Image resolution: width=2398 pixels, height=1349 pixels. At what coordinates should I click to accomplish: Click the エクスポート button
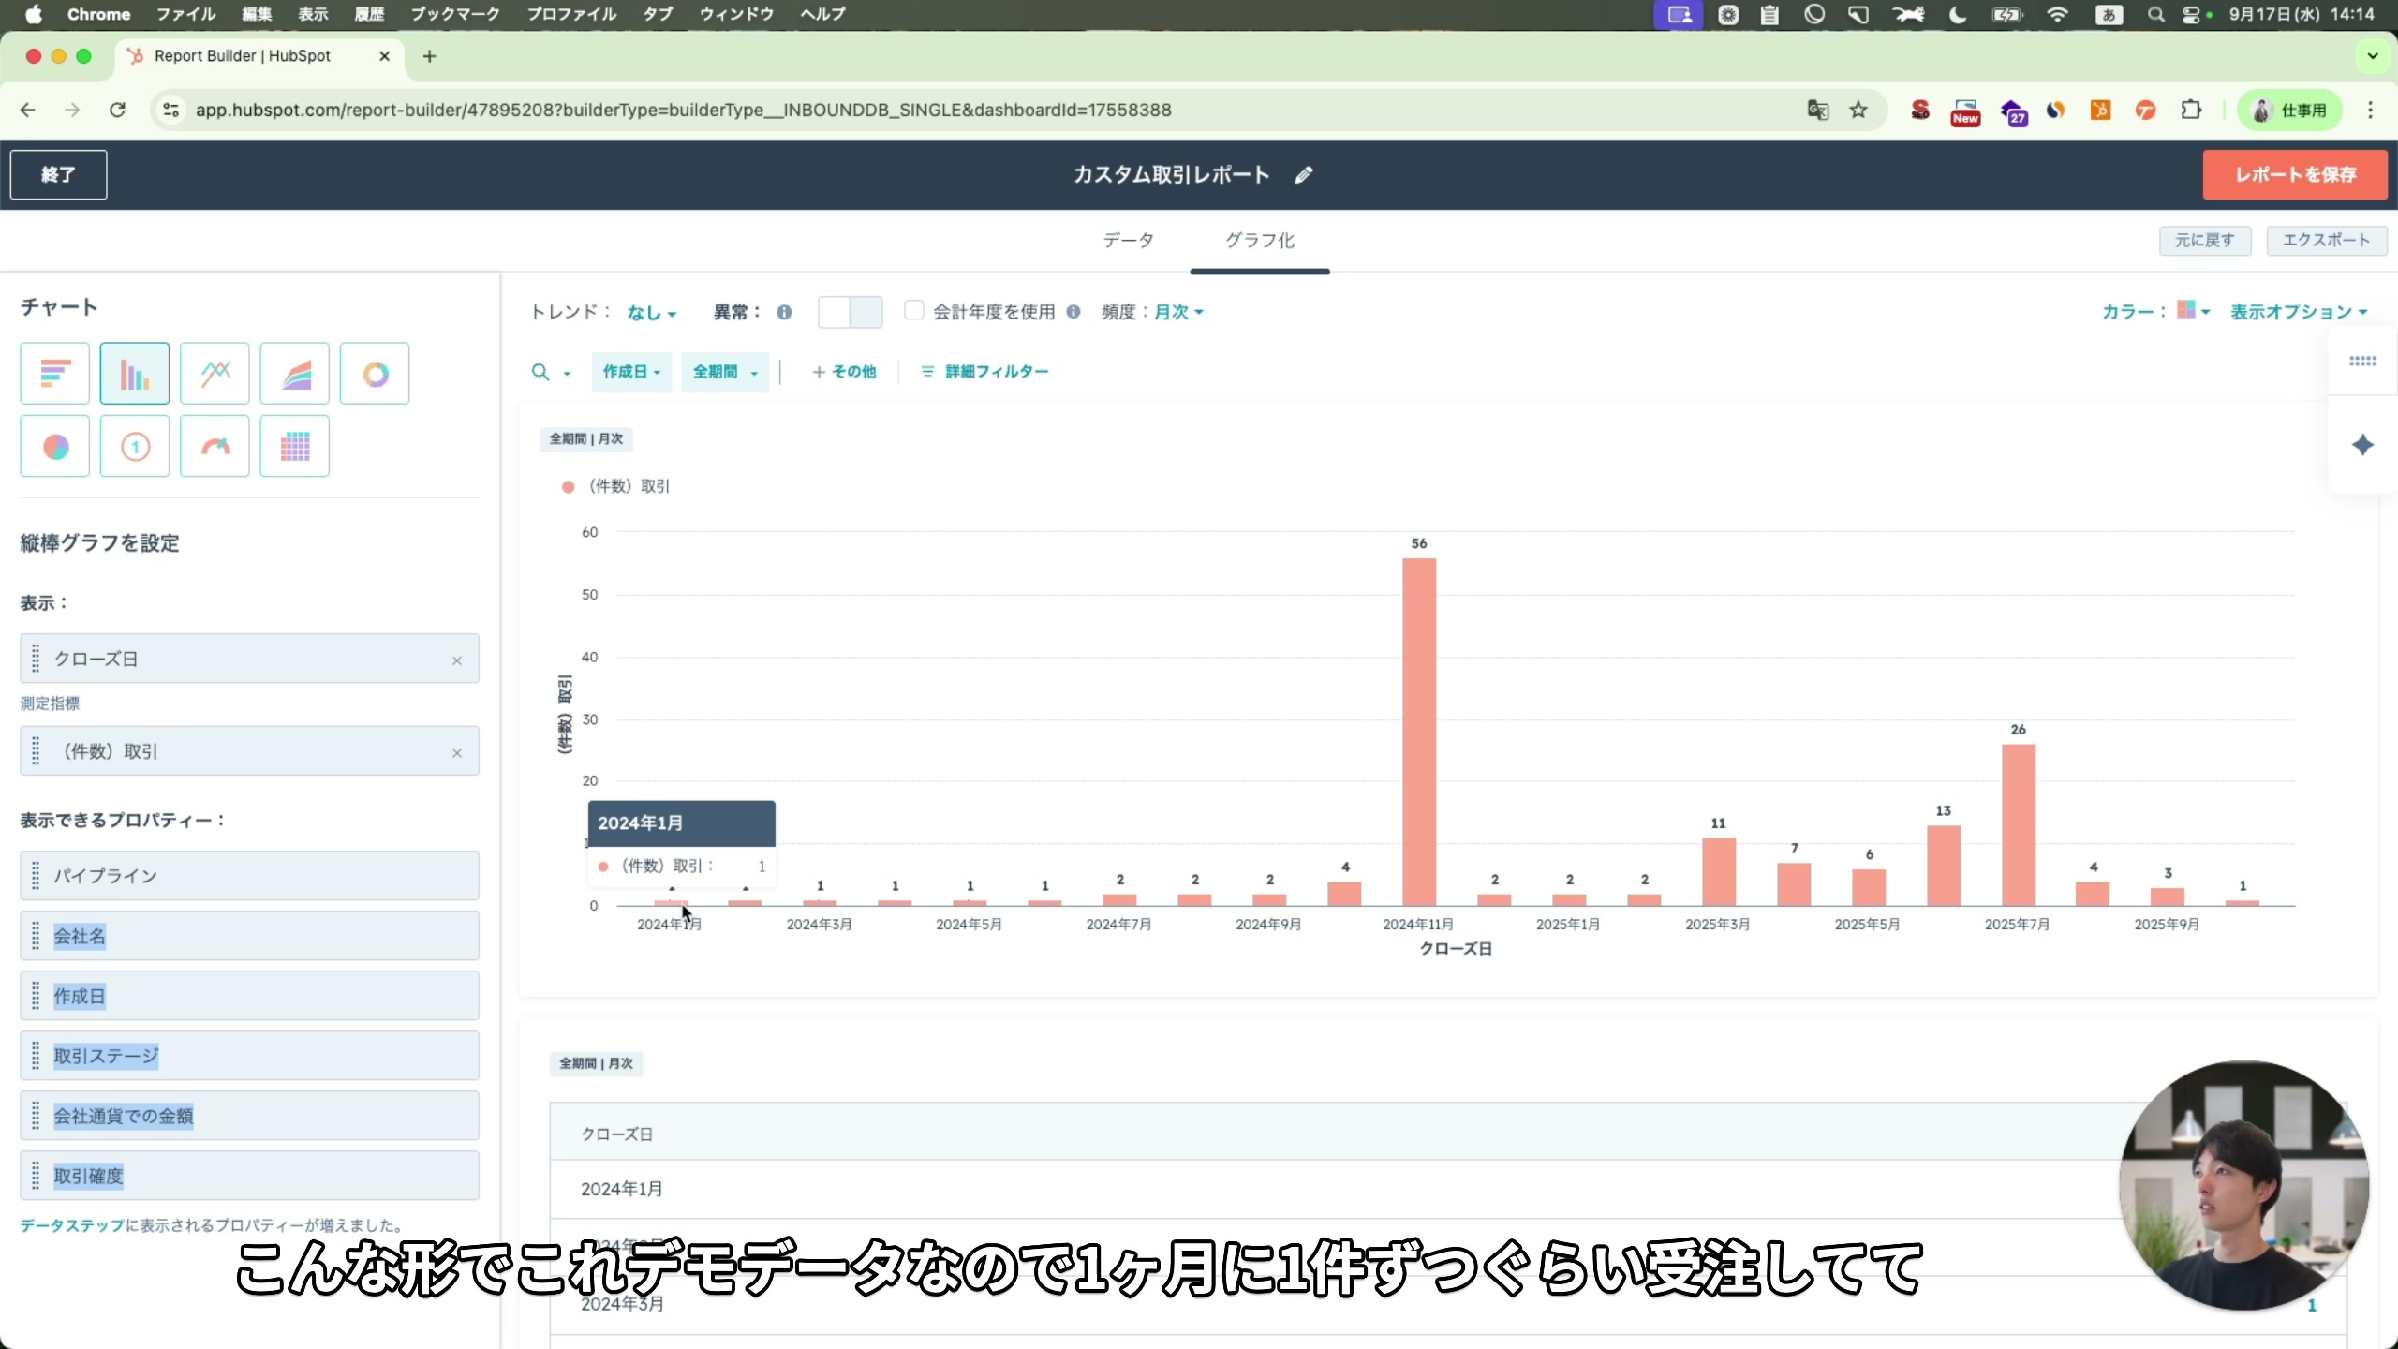(2327, 240)
